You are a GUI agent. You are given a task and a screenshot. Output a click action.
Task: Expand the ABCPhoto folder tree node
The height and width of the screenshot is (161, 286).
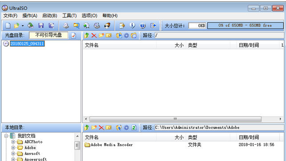pyautogui.click(x=13, y=142)
